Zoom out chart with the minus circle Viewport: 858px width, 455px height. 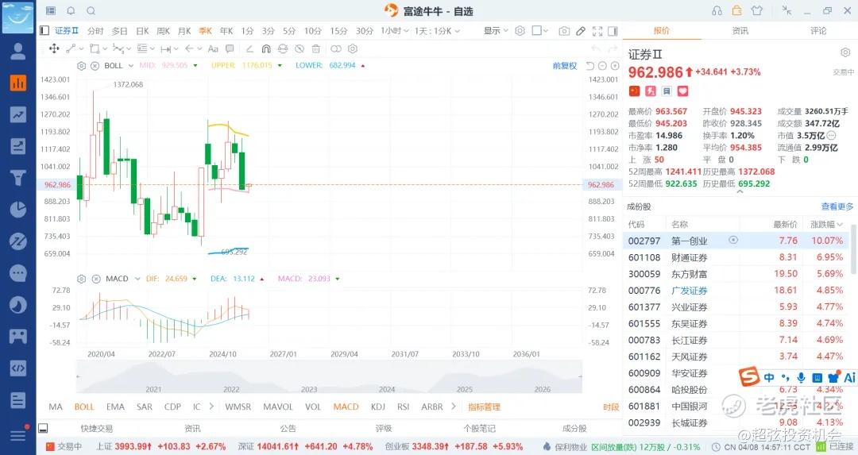[602, 66]
